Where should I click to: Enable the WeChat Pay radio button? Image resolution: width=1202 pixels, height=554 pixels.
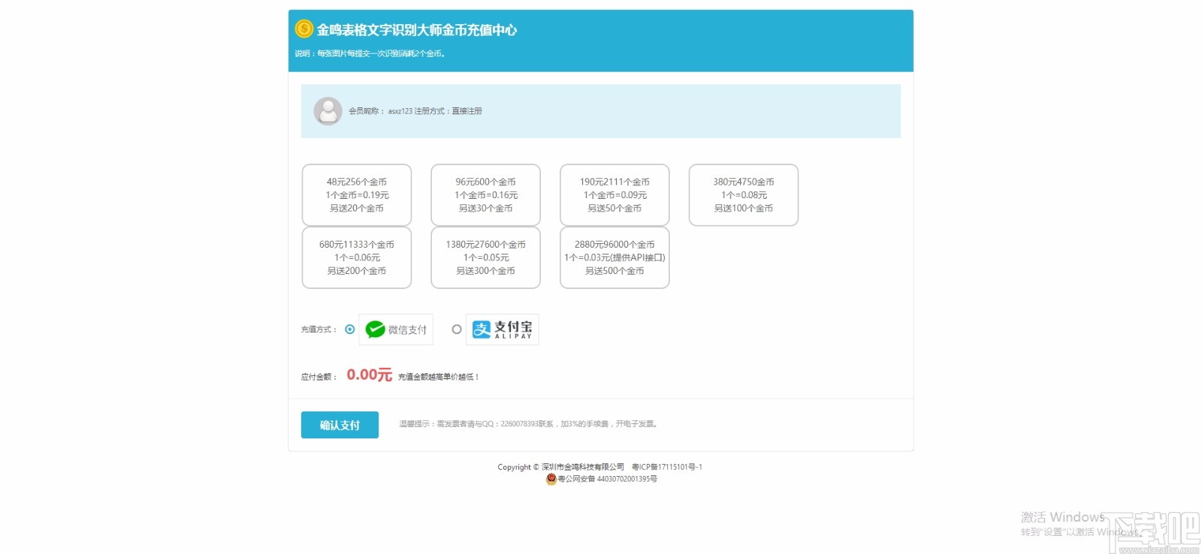coord(350,330)
